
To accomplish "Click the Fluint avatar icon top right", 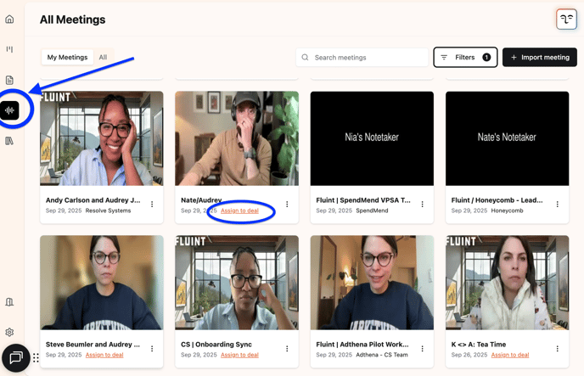I will 565,20.
